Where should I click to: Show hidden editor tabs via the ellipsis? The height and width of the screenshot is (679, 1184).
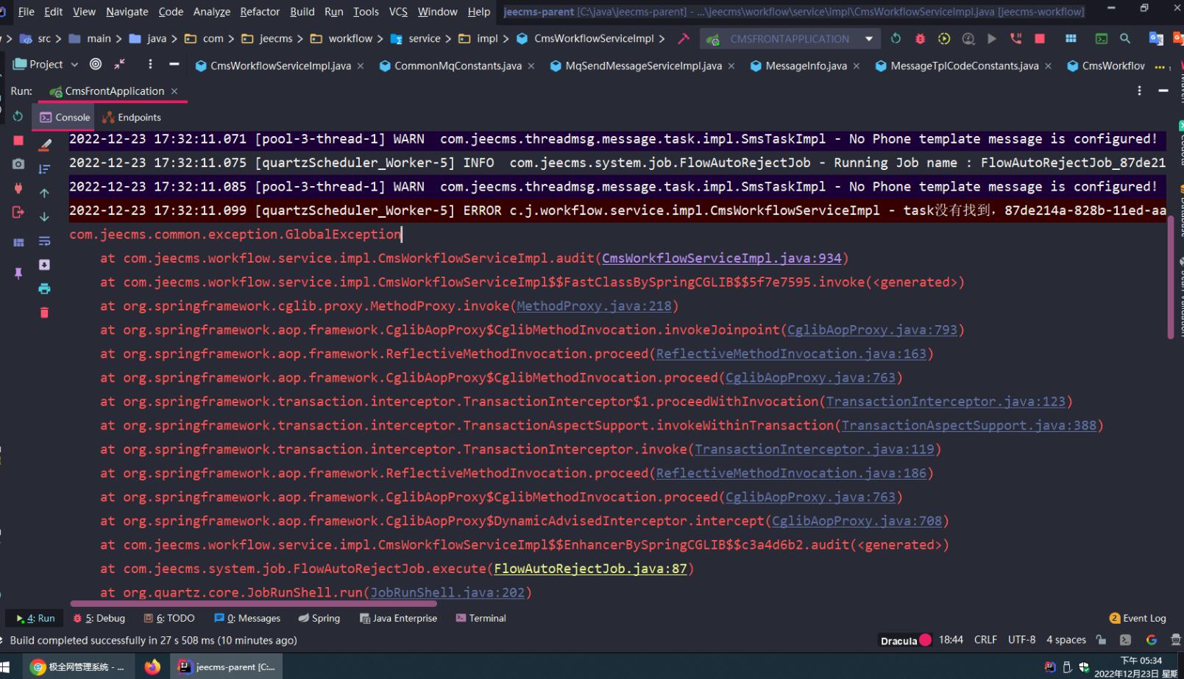tap(1160, 66)
